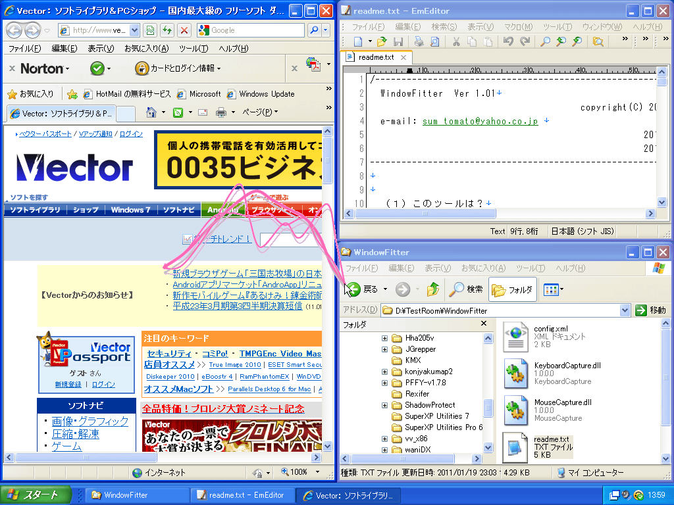This screenshot has height=505, width=674.
Task: Close the readme.txt tab X
Action: [x=403, y=57]
